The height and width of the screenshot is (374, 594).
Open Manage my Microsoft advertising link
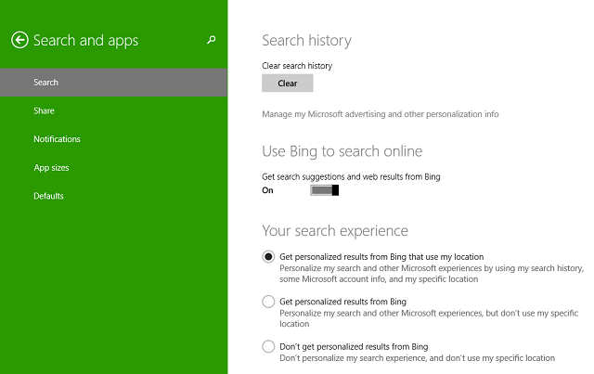point(381,114)
